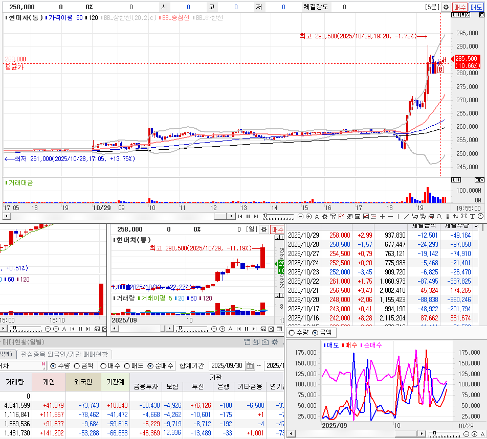Click the clock icon at main toolbar end

(x=480, y=216)
